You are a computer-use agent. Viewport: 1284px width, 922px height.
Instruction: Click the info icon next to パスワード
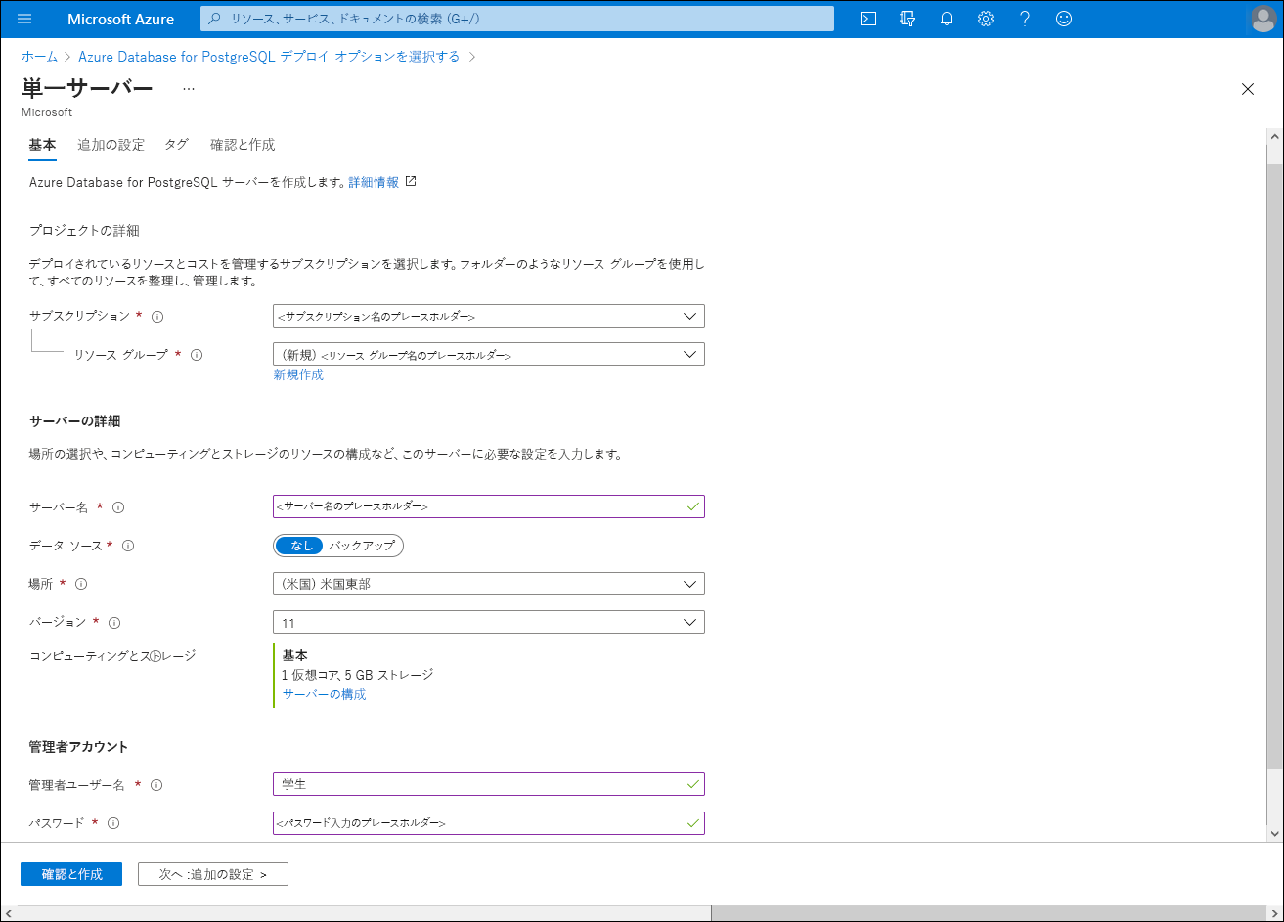click(113, 823)
